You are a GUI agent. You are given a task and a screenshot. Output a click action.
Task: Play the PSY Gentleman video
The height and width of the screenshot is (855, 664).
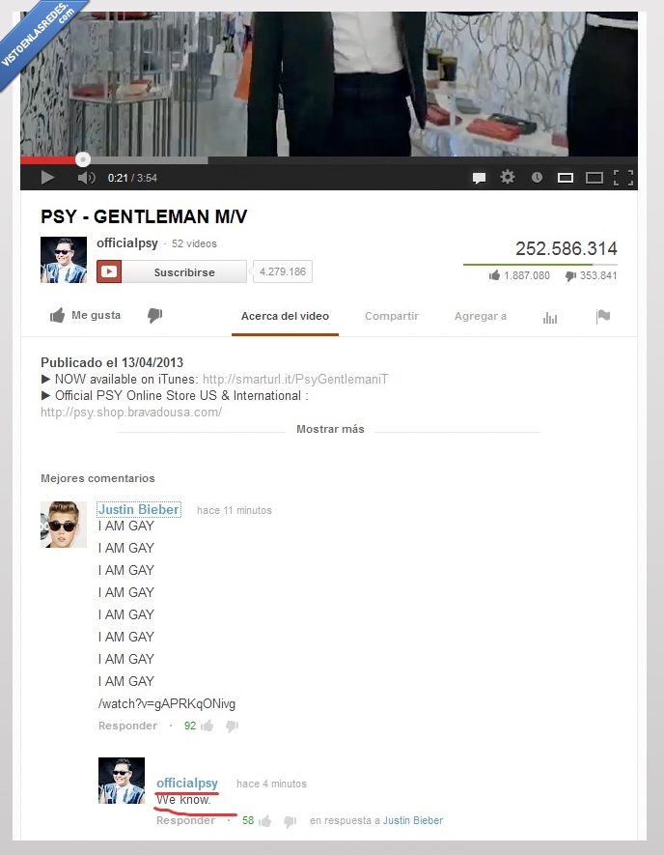pos(47,178)
